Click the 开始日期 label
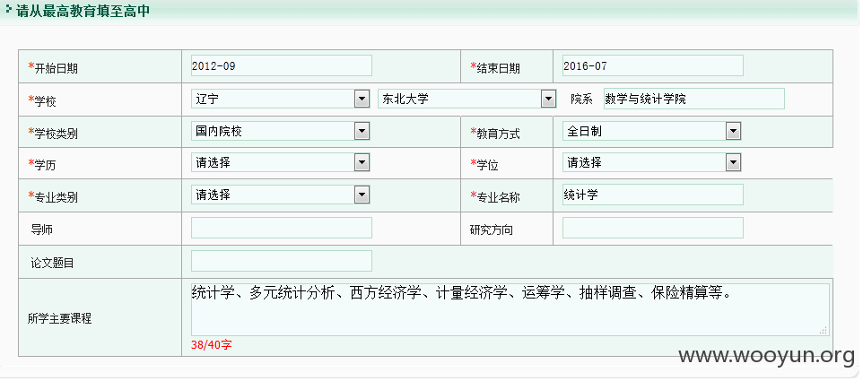This screenshot has width=863, height=381. point(53,68)
